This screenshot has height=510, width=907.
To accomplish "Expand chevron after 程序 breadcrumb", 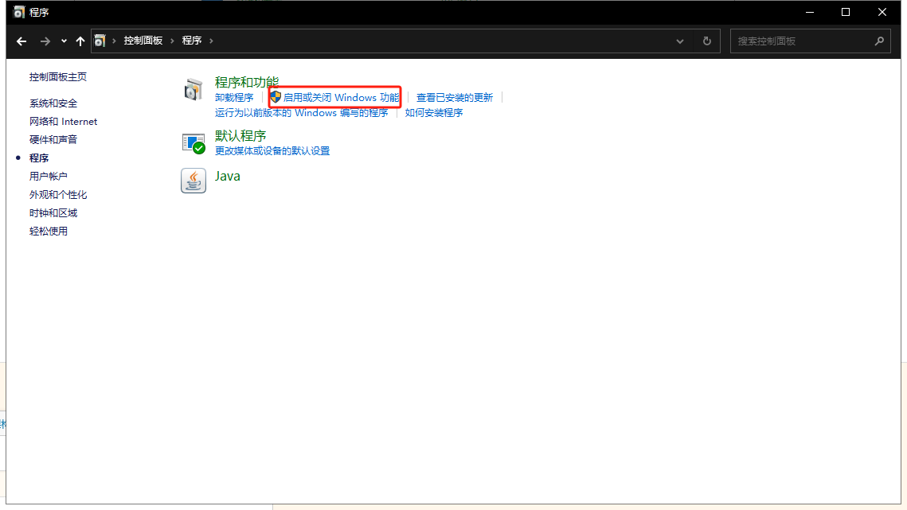I will [211, 41].
